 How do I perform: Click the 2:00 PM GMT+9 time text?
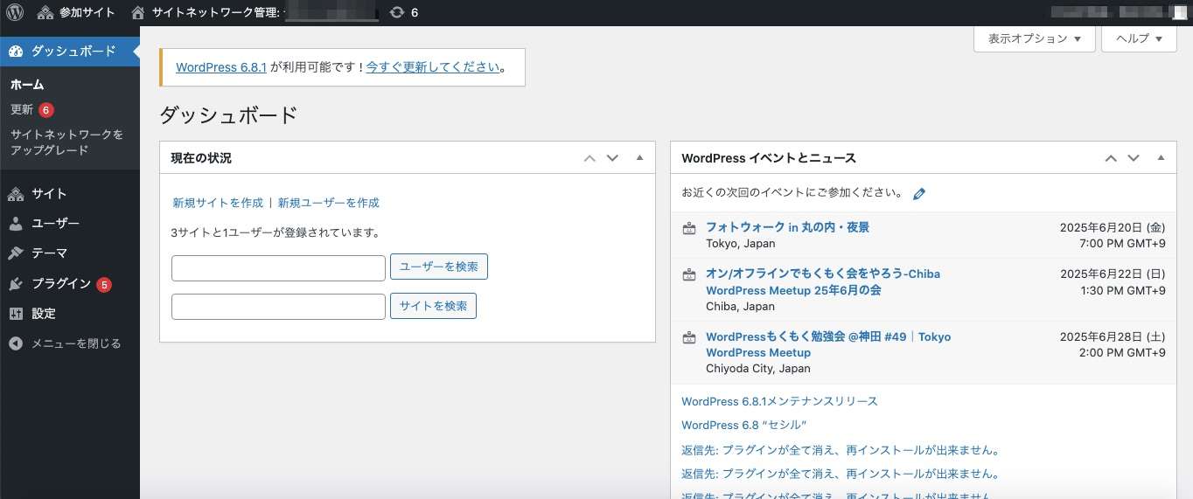(x=1122, y=353)
